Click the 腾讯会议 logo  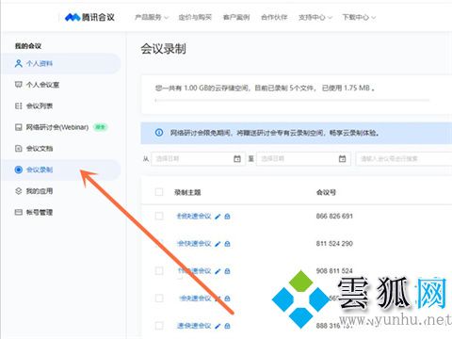click(x=89, y=17)
